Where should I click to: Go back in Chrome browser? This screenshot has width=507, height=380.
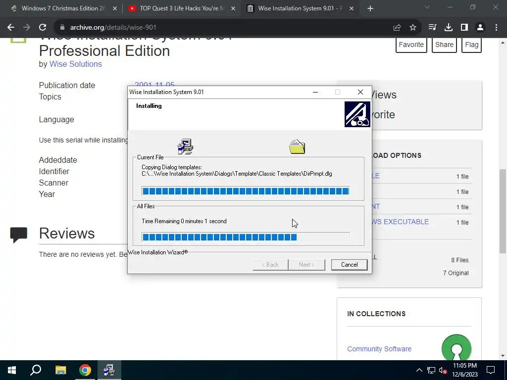point(11,28)
